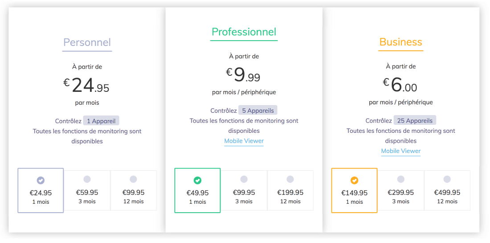Select Personnel 1 mois radio at €24.95

click(41, 180)
